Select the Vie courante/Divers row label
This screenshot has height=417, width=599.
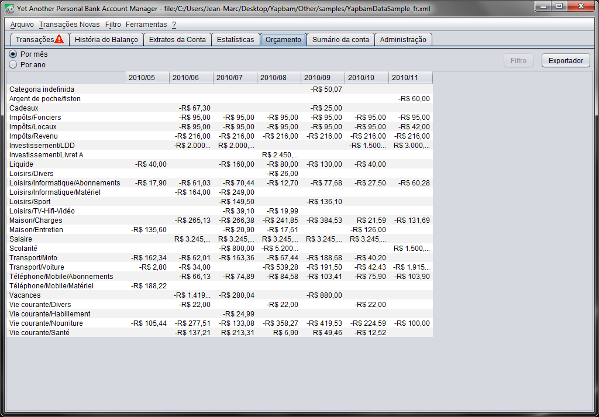tap(40, 304)
